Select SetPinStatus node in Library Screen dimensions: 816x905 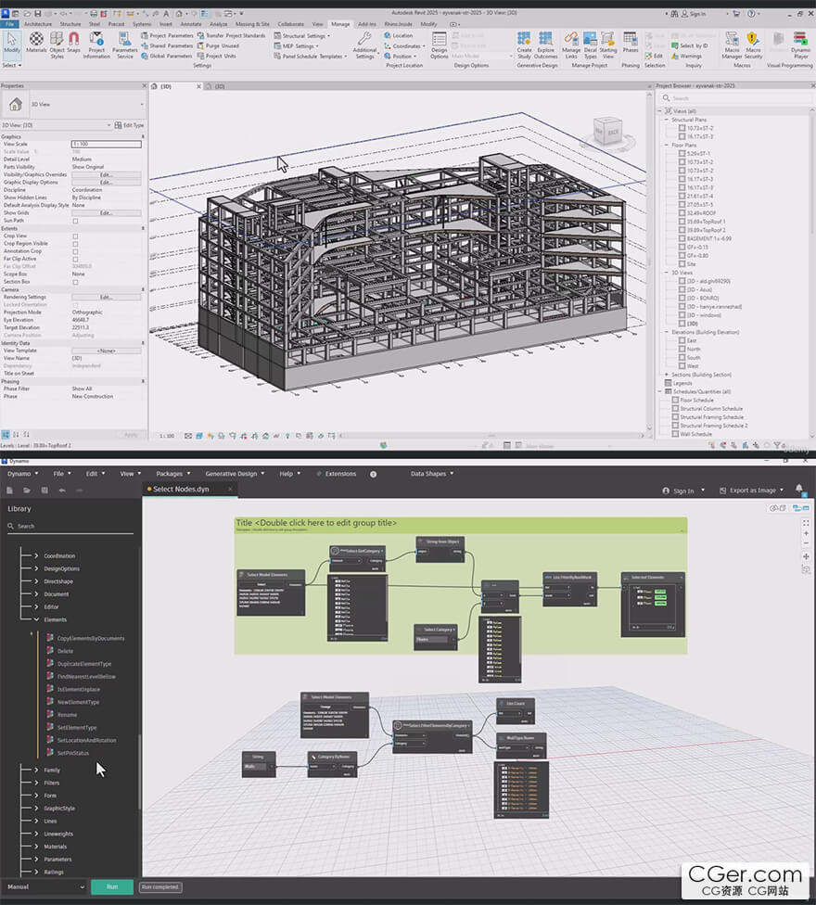point(72,753)
